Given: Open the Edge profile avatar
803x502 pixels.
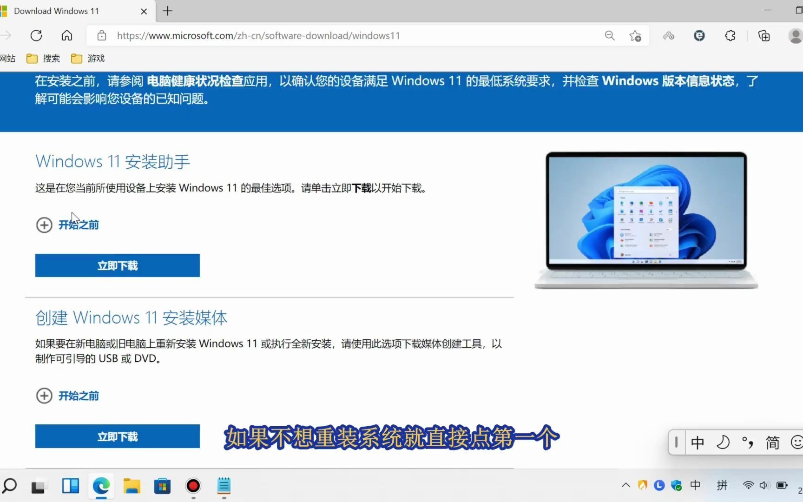Looking at the screenshot, I should (796, 35).
